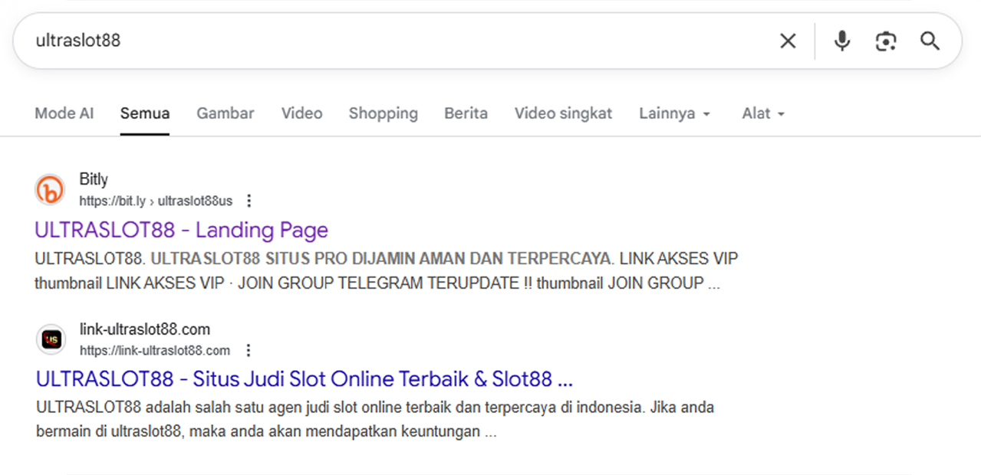
Task: Select the Semua tab
Action: (145, 113)
